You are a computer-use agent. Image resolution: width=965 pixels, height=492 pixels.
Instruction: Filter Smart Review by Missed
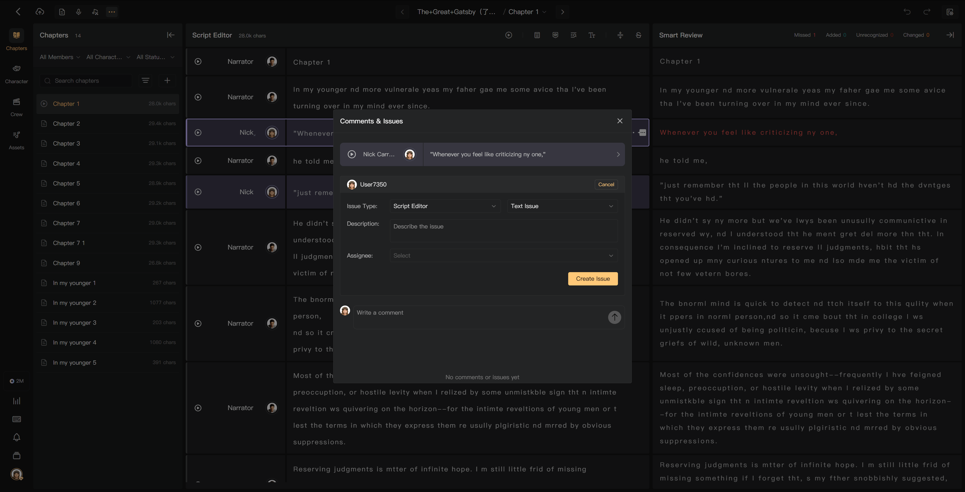pyautogui.click(x=805, y=35)
